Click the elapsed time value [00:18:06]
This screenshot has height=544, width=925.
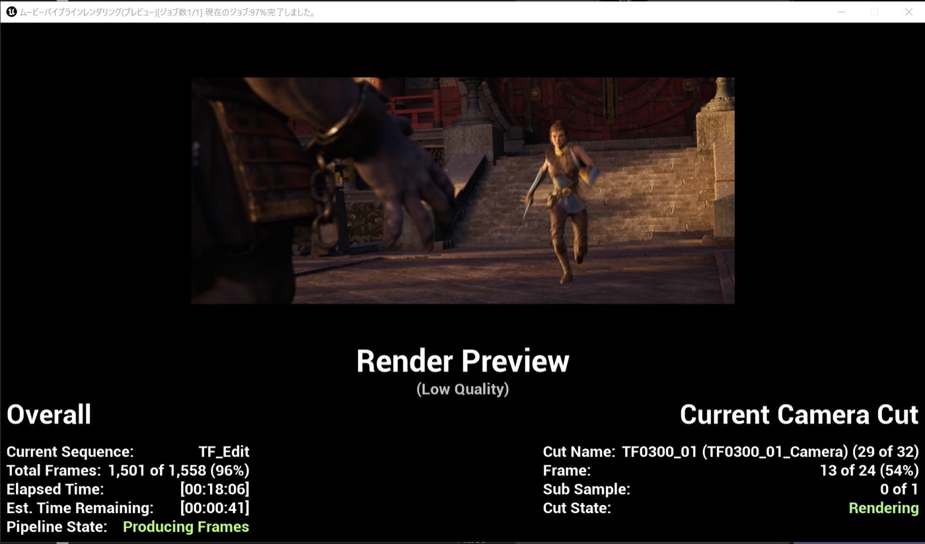pos(215,489)
